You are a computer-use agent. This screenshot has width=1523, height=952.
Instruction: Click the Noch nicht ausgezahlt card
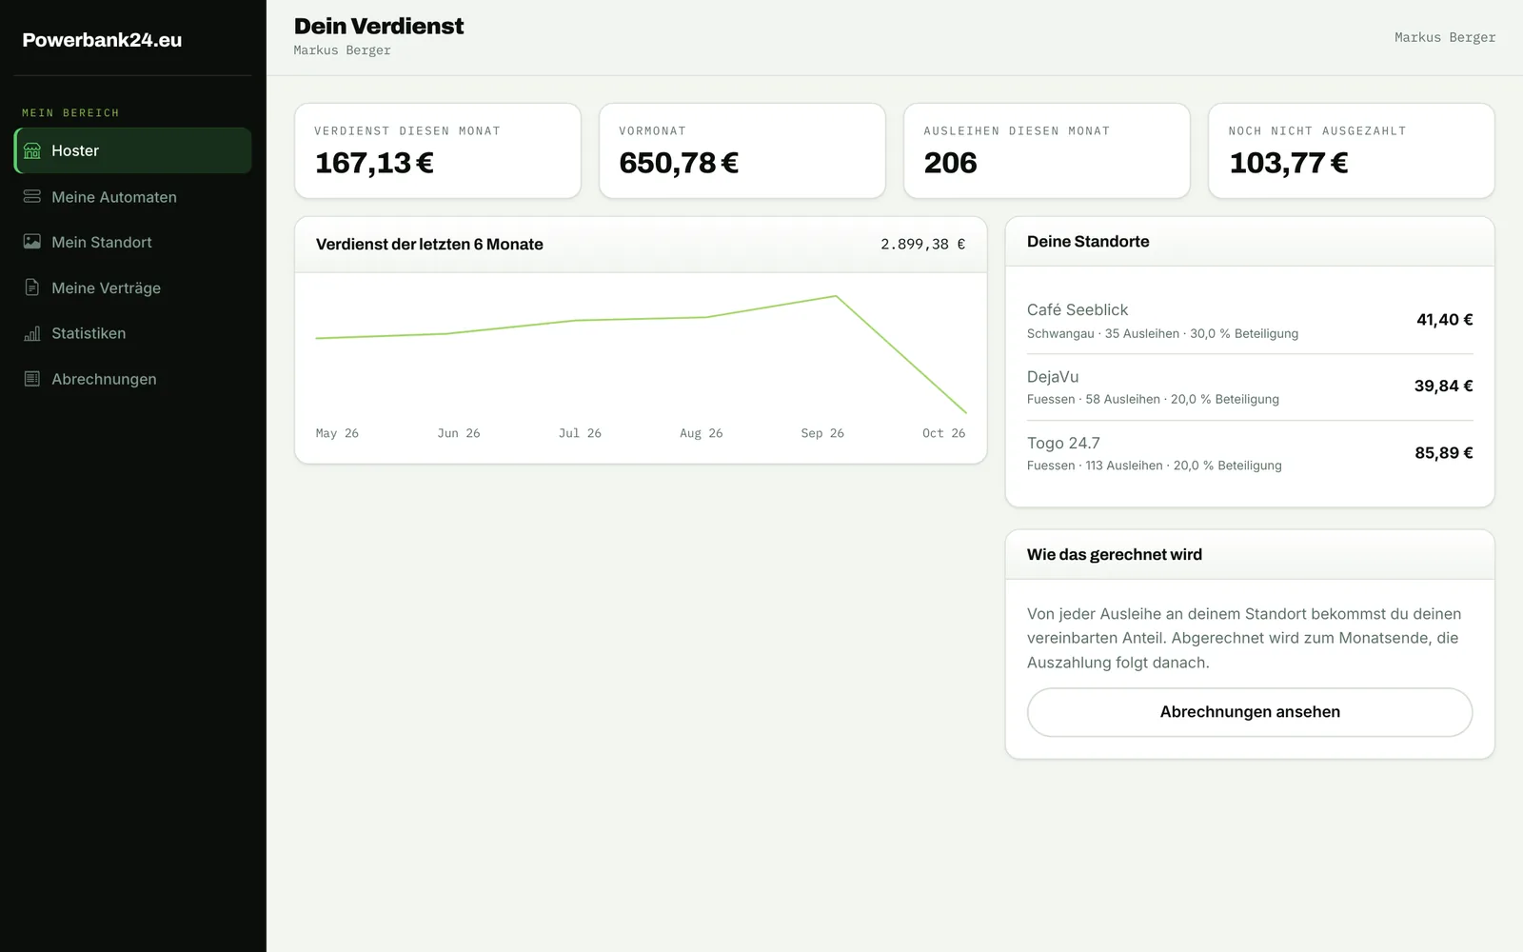(1352, 150)
